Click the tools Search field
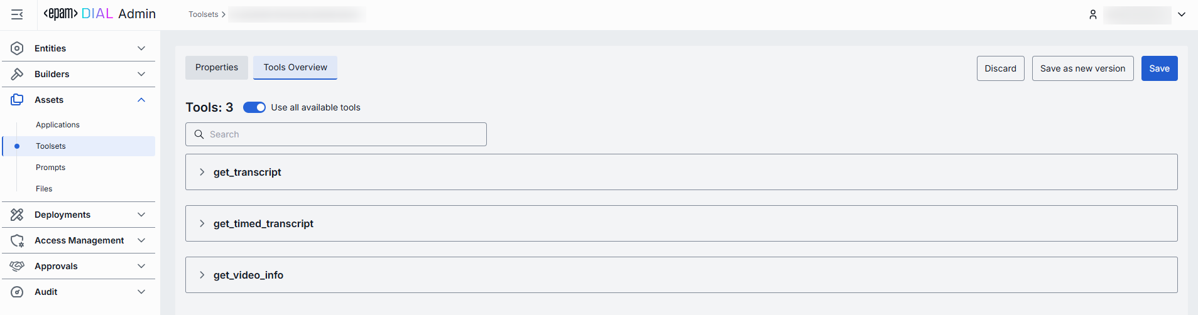Viewport: 1198px width, 315px height. 346,134
